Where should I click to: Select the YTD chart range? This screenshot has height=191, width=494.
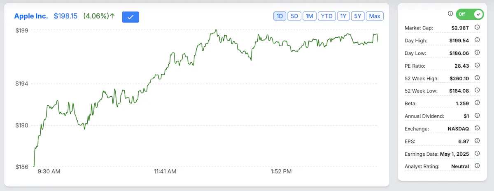tap(327, 16)
